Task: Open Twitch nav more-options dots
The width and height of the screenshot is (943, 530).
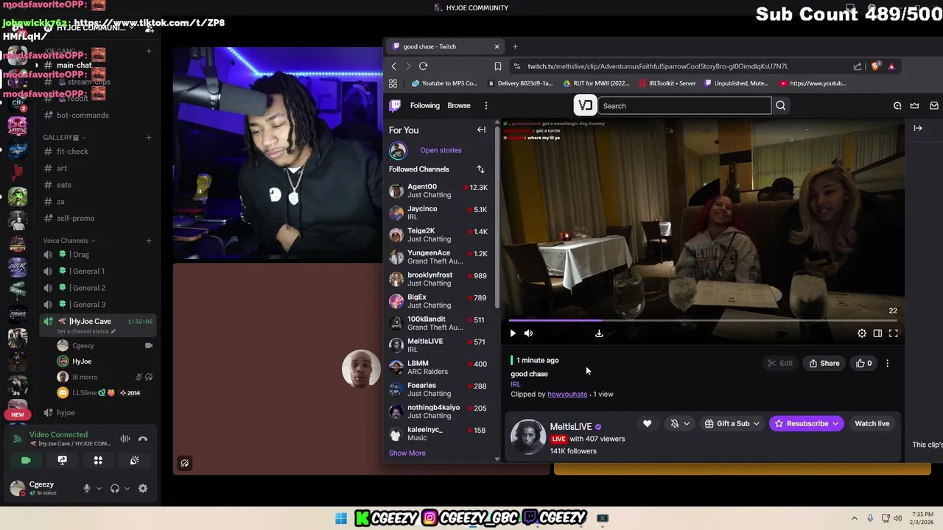Action: click(485, 105)
